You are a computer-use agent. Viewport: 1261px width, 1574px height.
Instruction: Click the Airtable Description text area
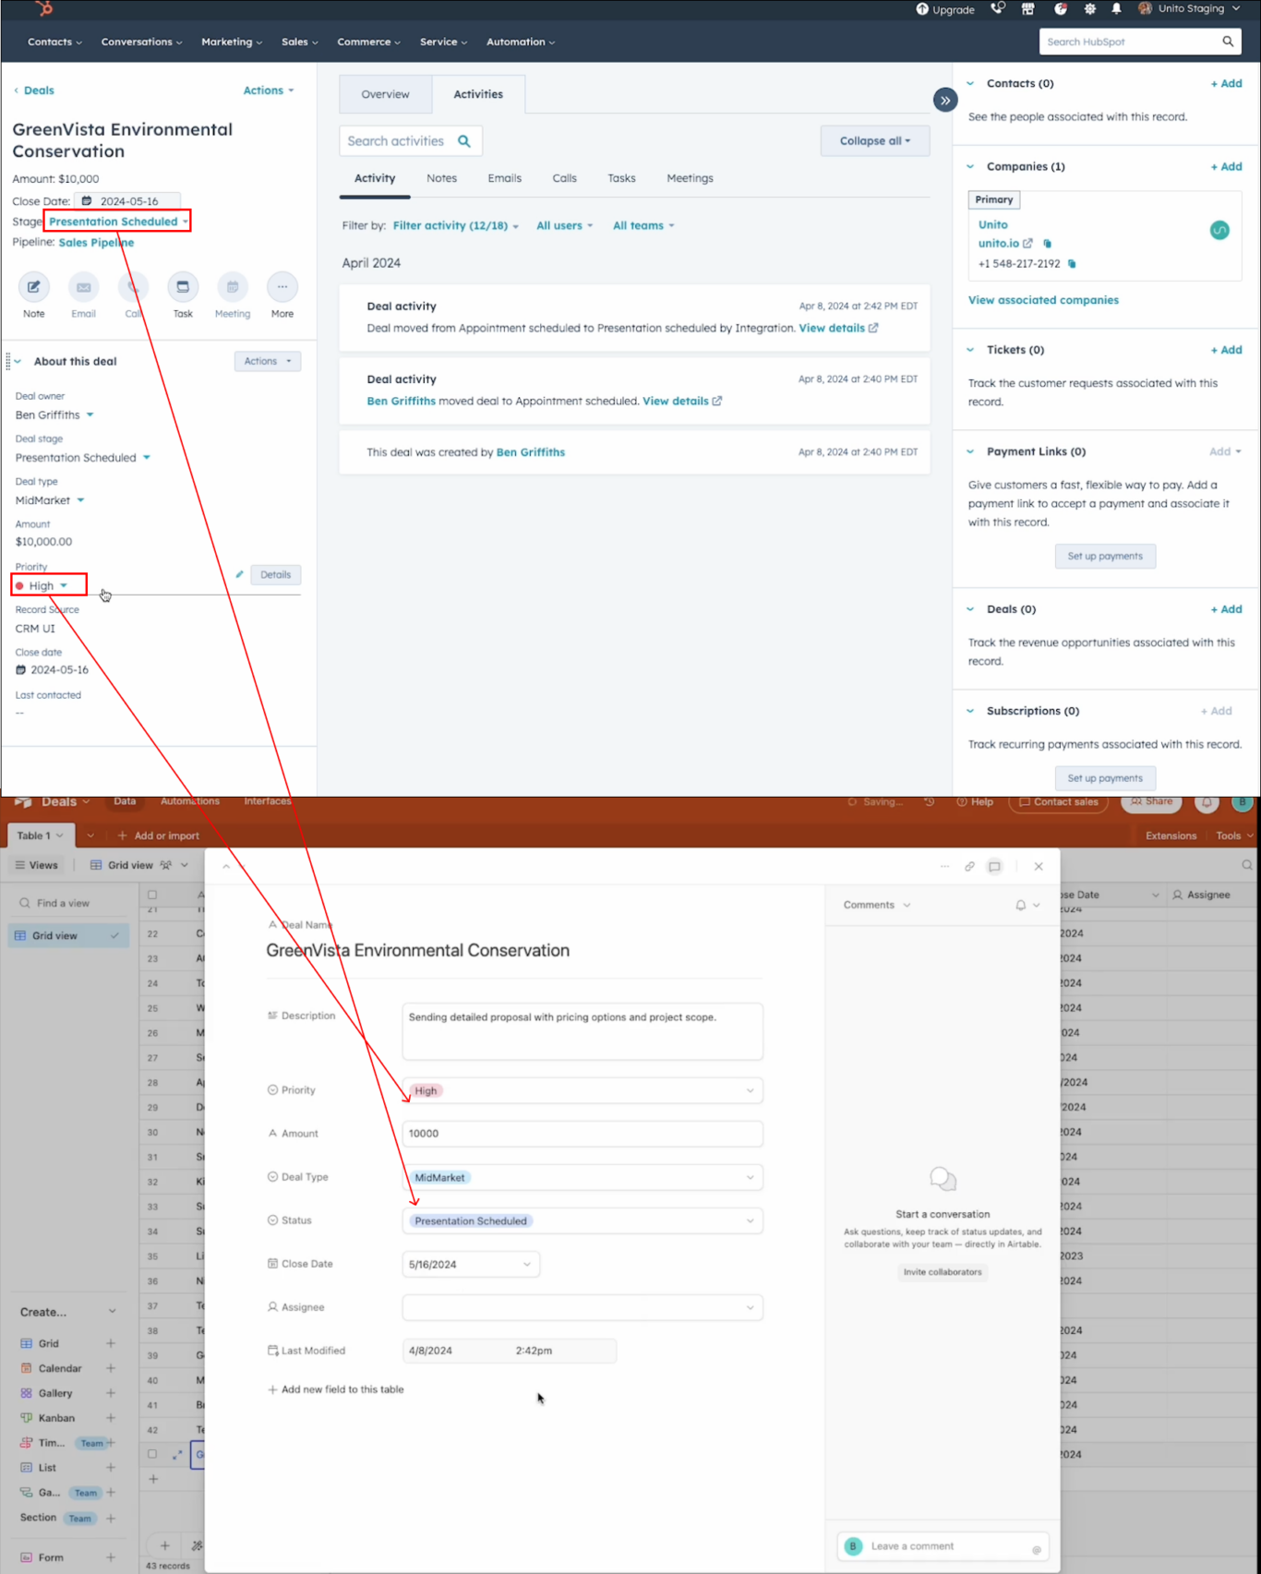(582, 1032)
